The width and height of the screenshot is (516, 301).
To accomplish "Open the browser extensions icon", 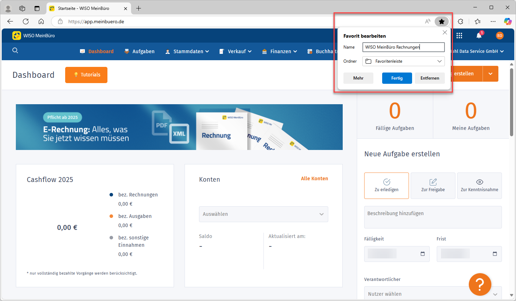I will coord(460,21).
